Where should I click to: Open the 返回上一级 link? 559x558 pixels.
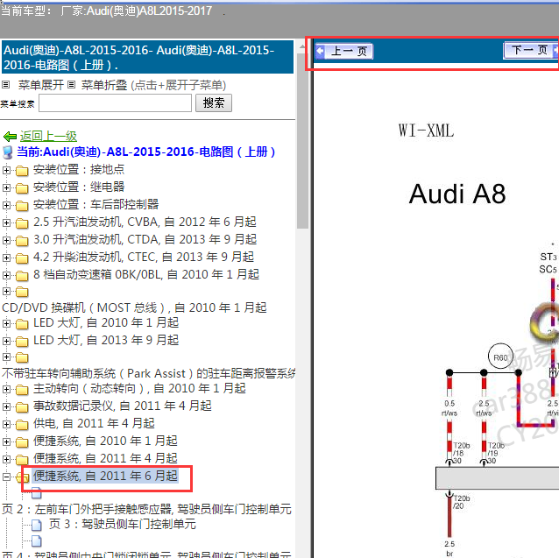tap(48, 136)
